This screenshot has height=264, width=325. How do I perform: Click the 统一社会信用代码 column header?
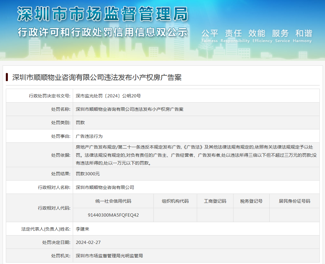click(113, 201)
